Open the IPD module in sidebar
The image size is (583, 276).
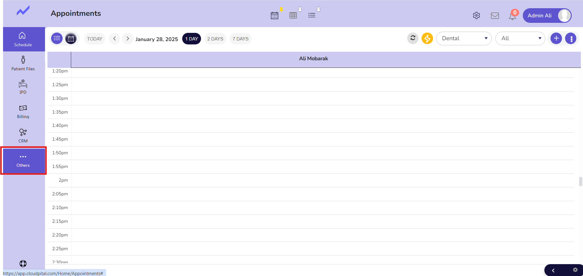23,87
